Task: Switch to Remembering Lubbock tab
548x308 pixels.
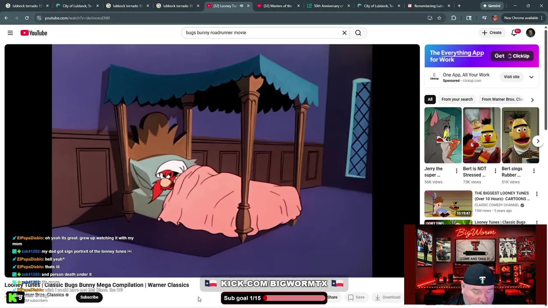Action: click(x=428, y=6)
